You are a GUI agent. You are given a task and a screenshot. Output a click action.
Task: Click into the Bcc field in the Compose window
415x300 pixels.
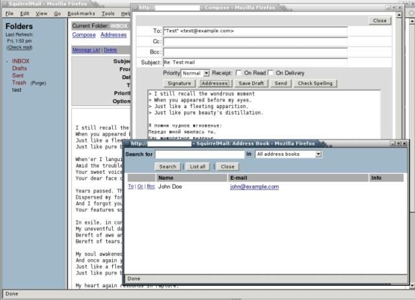click(255, 52)
